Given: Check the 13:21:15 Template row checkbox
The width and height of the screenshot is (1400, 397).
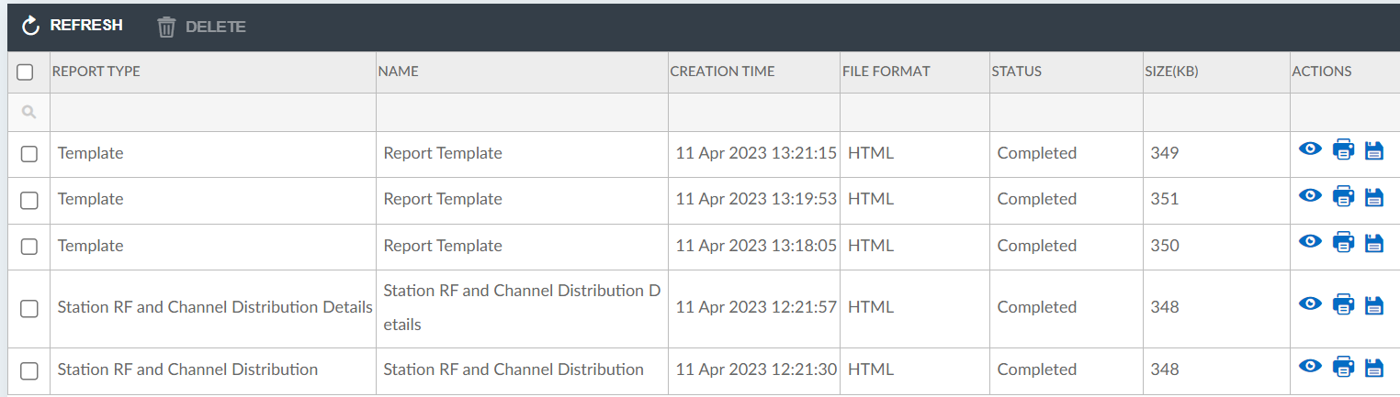Looking at the screenshot, I should [x=29, y=154].
